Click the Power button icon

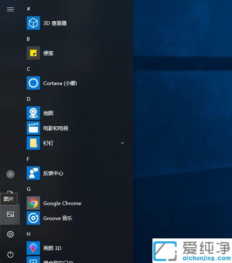coord(10,254)
